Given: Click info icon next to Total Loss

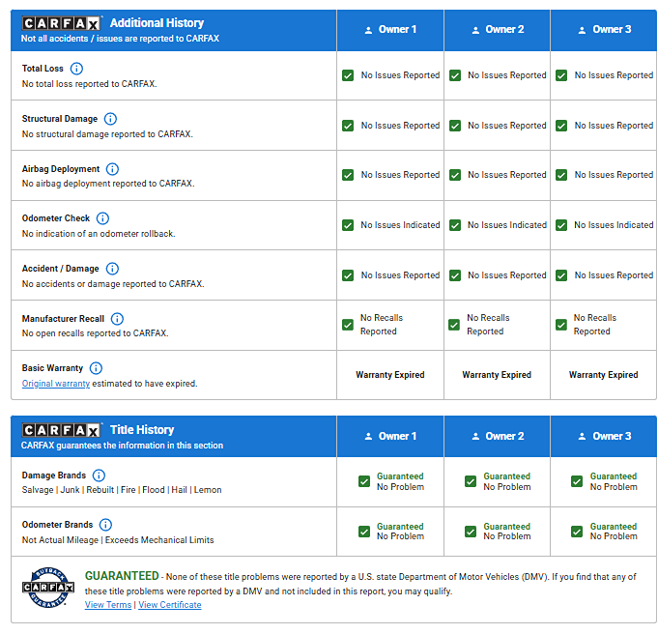Looking at the screenshot, I should click(x=77, y=69).
